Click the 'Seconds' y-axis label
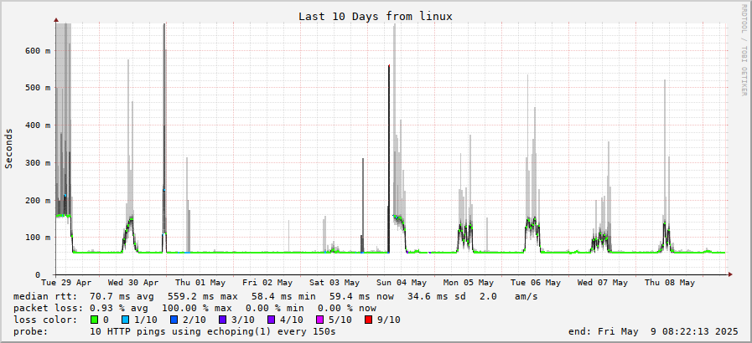 pyautogui.click(x=8, y=148)
